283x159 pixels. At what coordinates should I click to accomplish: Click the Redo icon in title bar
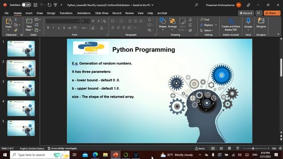(x=49, y=5)
